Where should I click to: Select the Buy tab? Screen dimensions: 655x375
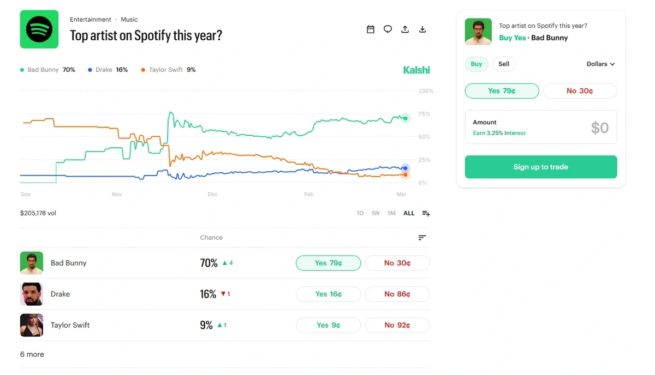(x=476, y=64)
